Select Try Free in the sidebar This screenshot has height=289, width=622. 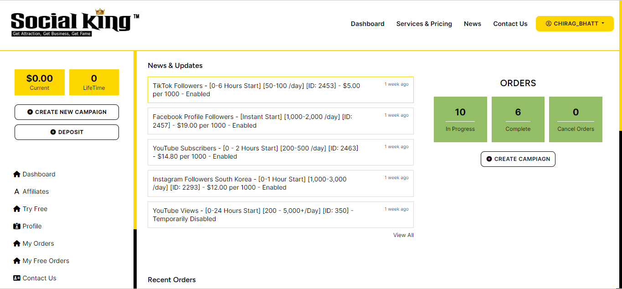click(31, 209)
